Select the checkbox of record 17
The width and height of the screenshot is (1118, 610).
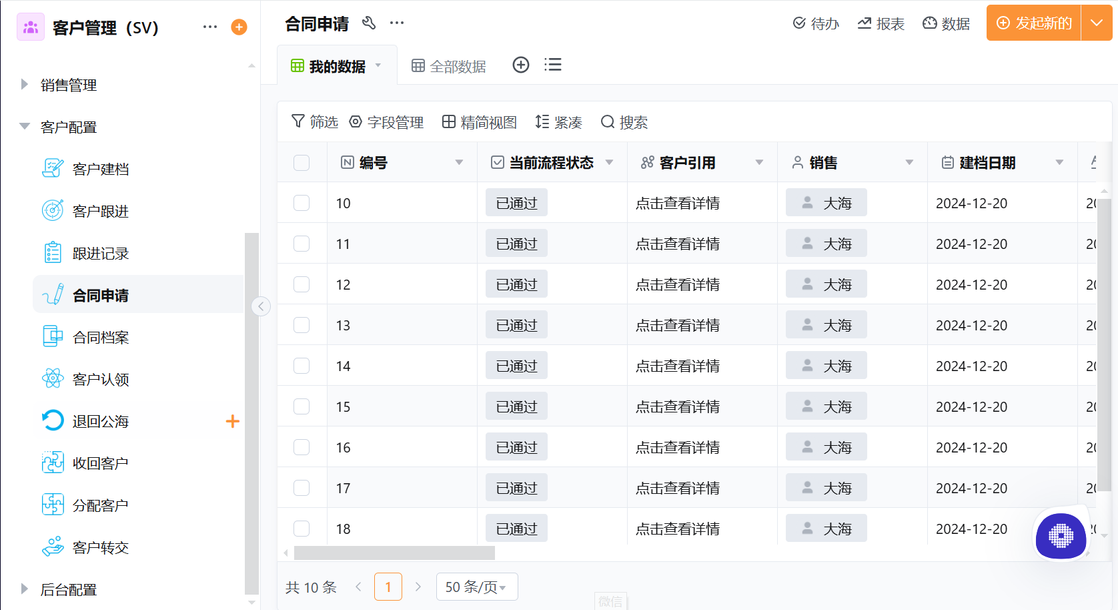(x=302, y=487)
